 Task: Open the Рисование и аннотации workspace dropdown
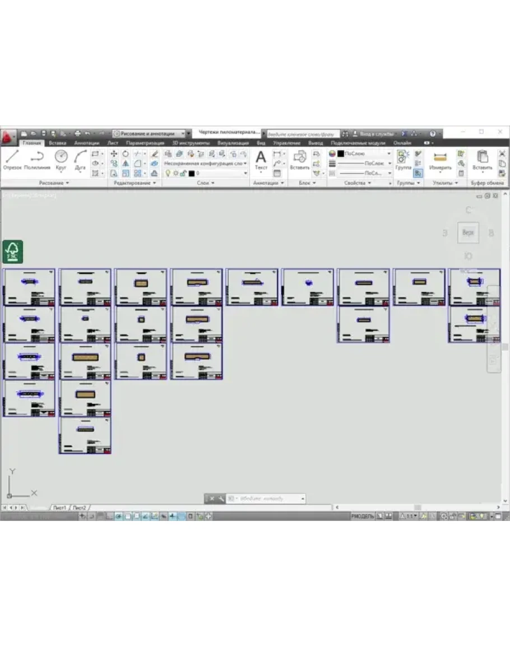point(149,134)
